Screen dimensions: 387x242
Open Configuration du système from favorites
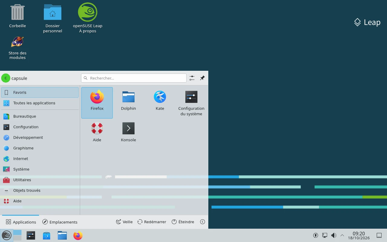[191, 103]
